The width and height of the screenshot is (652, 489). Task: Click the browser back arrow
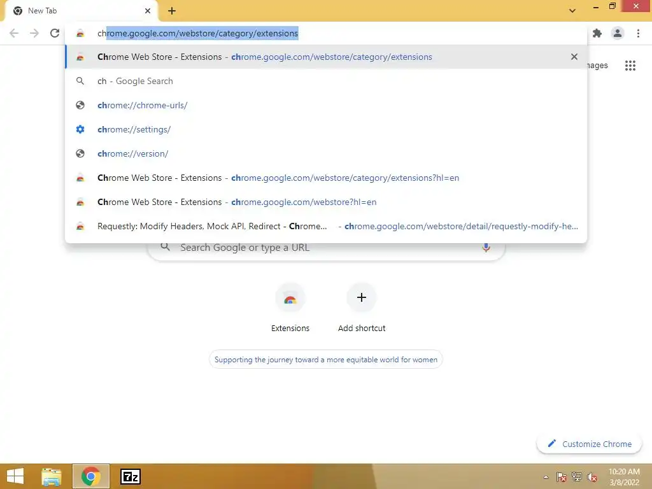pyautogui.click(x=14, y=33)
